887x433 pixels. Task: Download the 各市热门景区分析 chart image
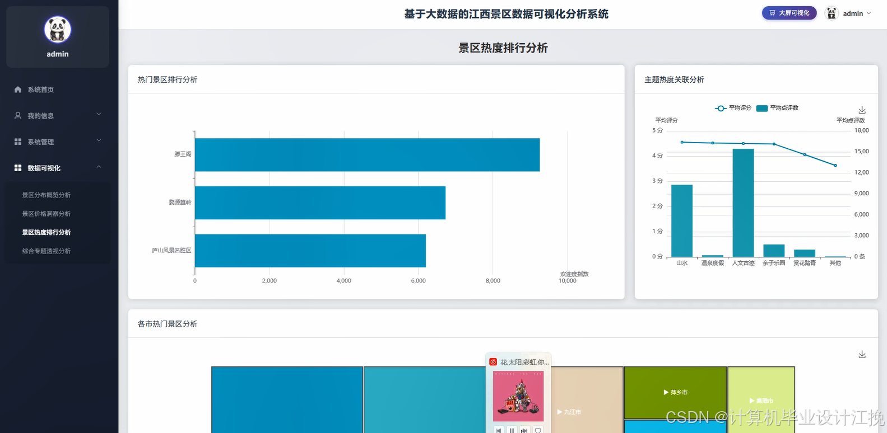point(862,355)
